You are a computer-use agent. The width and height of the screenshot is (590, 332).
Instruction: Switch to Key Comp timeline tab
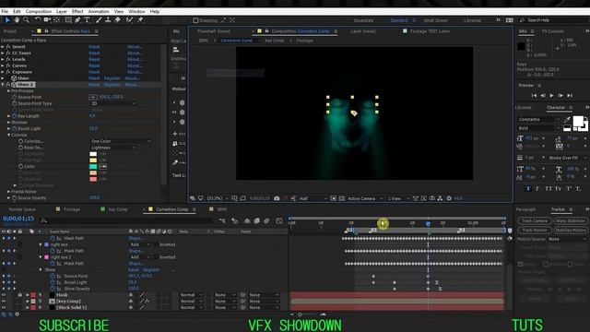118,209
